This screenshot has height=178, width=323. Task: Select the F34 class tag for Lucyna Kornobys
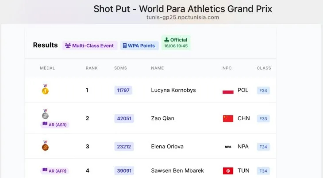coord(263,91)
